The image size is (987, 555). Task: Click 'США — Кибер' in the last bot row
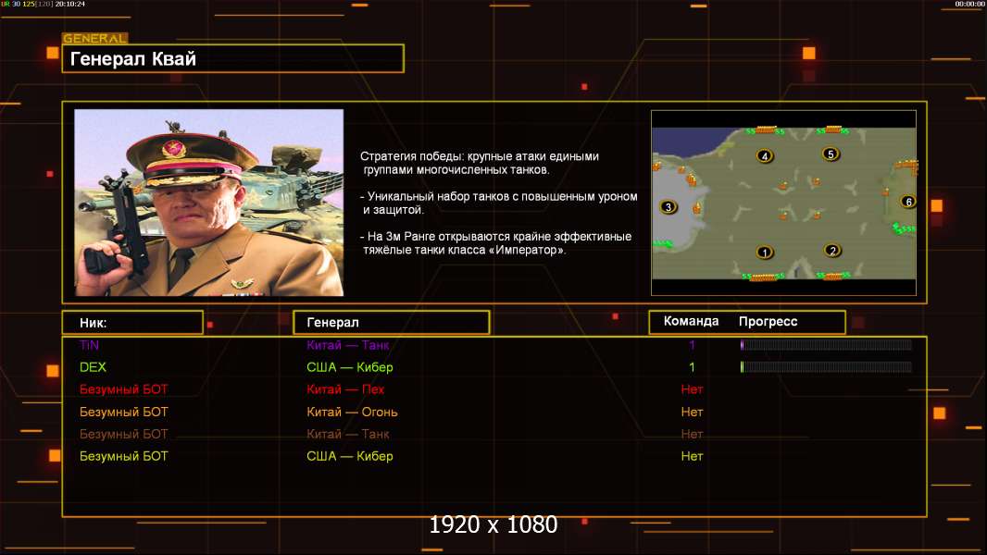pos(349,456)
